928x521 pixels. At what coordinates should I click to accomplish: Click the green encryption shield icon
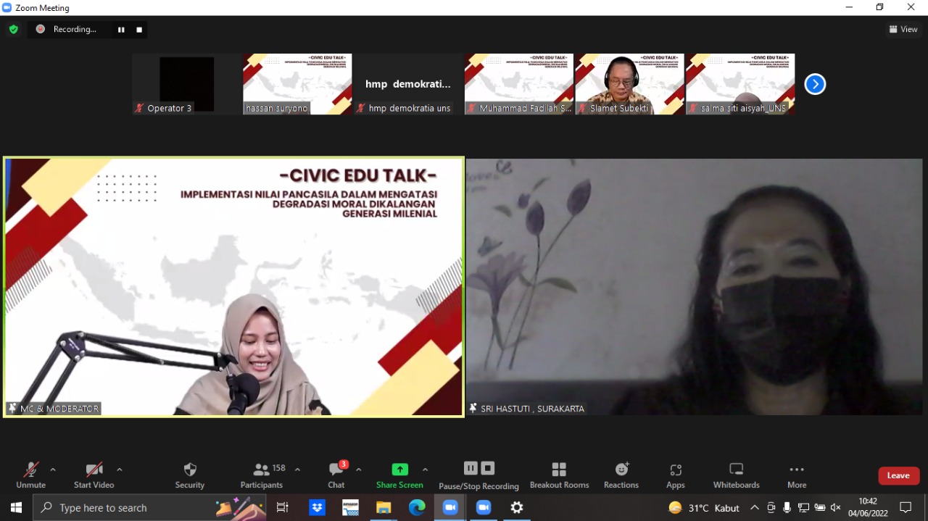point(13,29)
